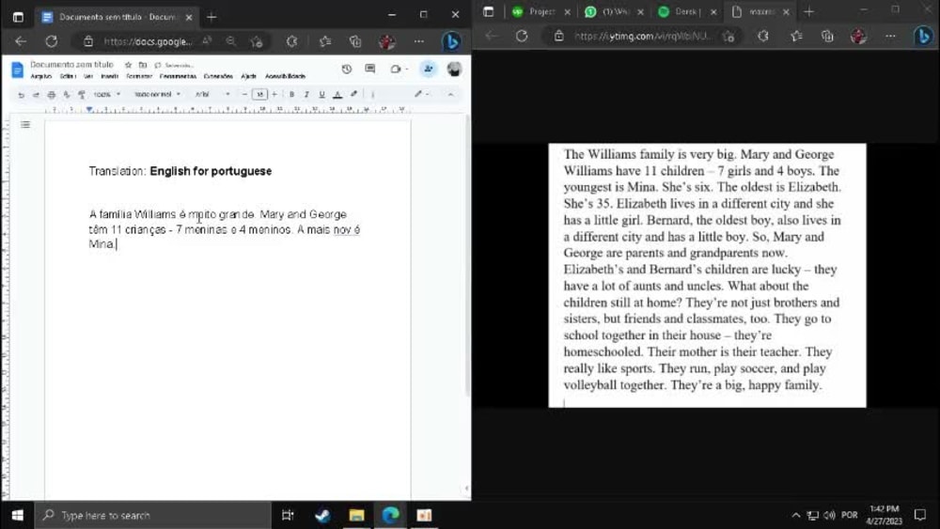Click the back arrow in Docs browser window
Image resolution: width=940 pixels, height=529 pixels.
[x=21, y=41]
